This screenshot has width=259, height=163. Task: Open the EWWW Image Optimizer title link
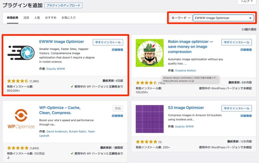click(62, 42)
